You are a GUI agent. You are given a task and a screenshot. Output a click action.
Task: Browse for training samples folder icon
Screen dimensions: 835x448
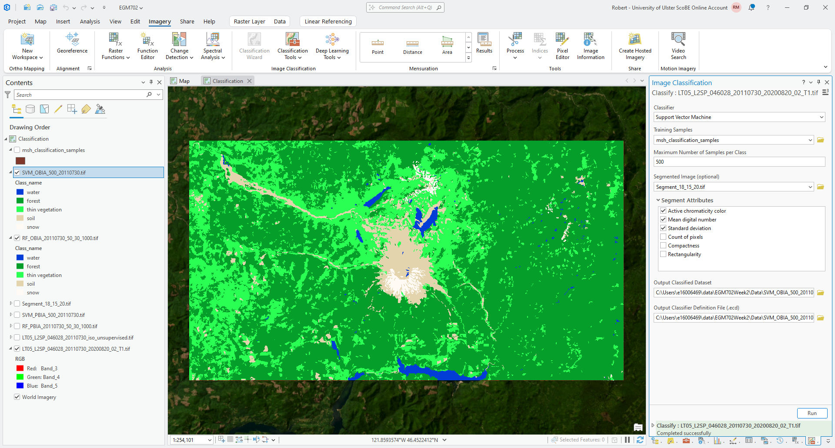[x=821, y=140]
